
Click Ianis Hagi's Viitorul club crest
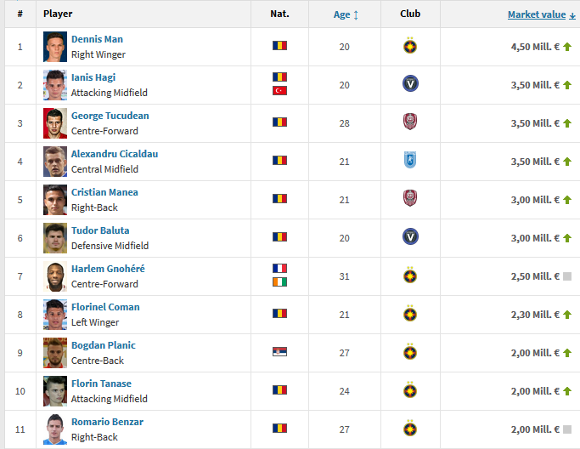[410, 84]
